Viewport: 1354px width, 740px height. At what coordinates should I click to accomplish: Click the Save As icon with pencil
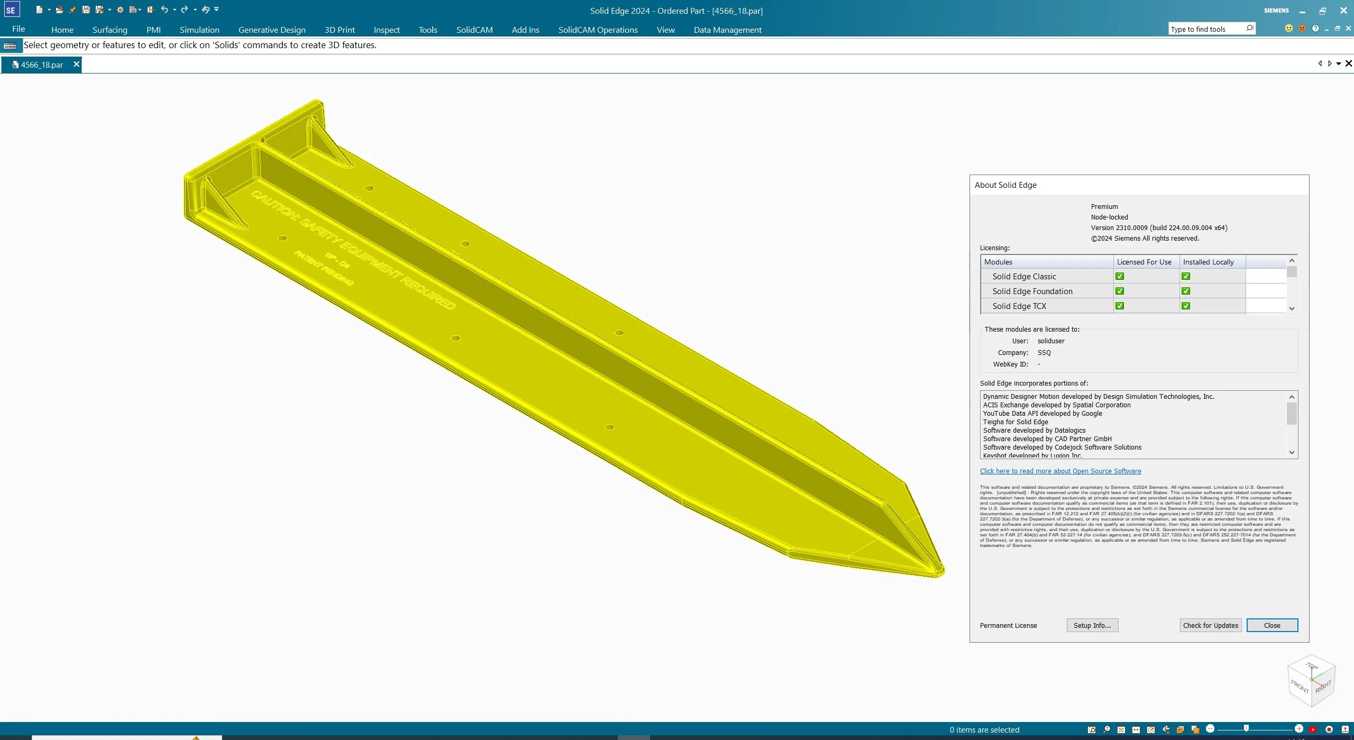coord(99,10)
